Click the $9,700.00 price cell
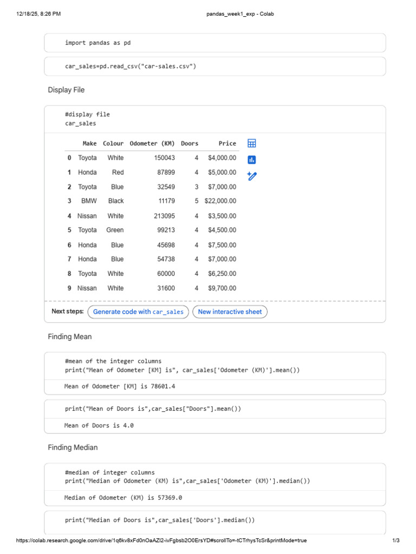This screenshot has width=416, height=554. coord(222,288)
